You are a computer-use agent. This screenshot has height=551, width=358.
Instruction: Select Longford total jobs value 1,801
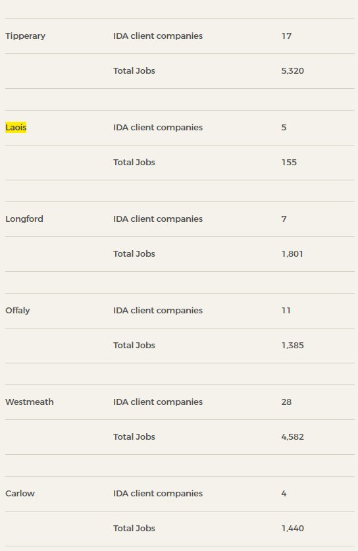(292, 253)
